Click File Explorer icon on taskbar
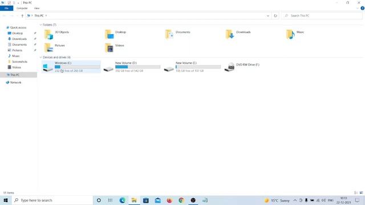Viewport: 365px width, 205px height. 134,200
